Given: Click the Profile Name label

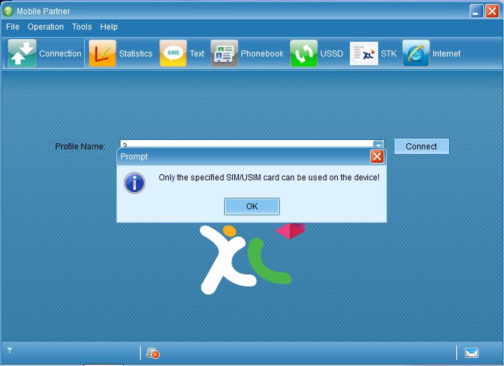Looking at the screenshot, I should (x=80, y=147).
